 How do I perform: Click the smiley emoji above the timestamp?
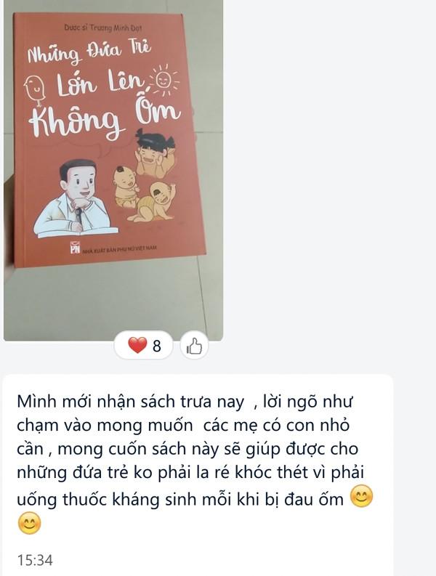pos(29,523)
